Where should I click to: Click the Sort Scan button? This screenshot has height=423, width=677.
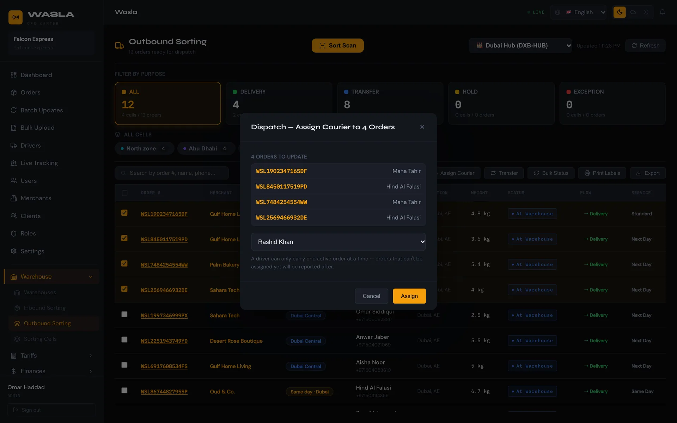point(337,45)
